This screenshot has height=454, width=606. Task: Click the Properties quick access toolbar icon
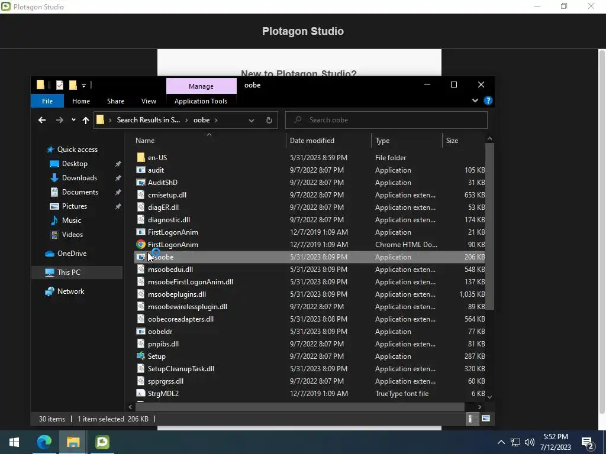click(60, 85)
